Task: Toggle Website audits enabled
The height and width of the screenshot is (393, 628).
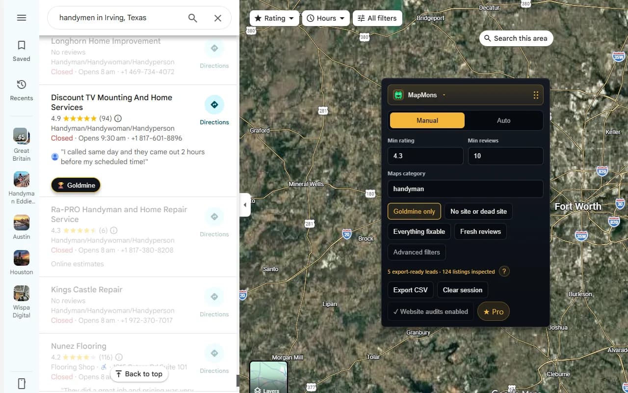Action: (430, 311)
